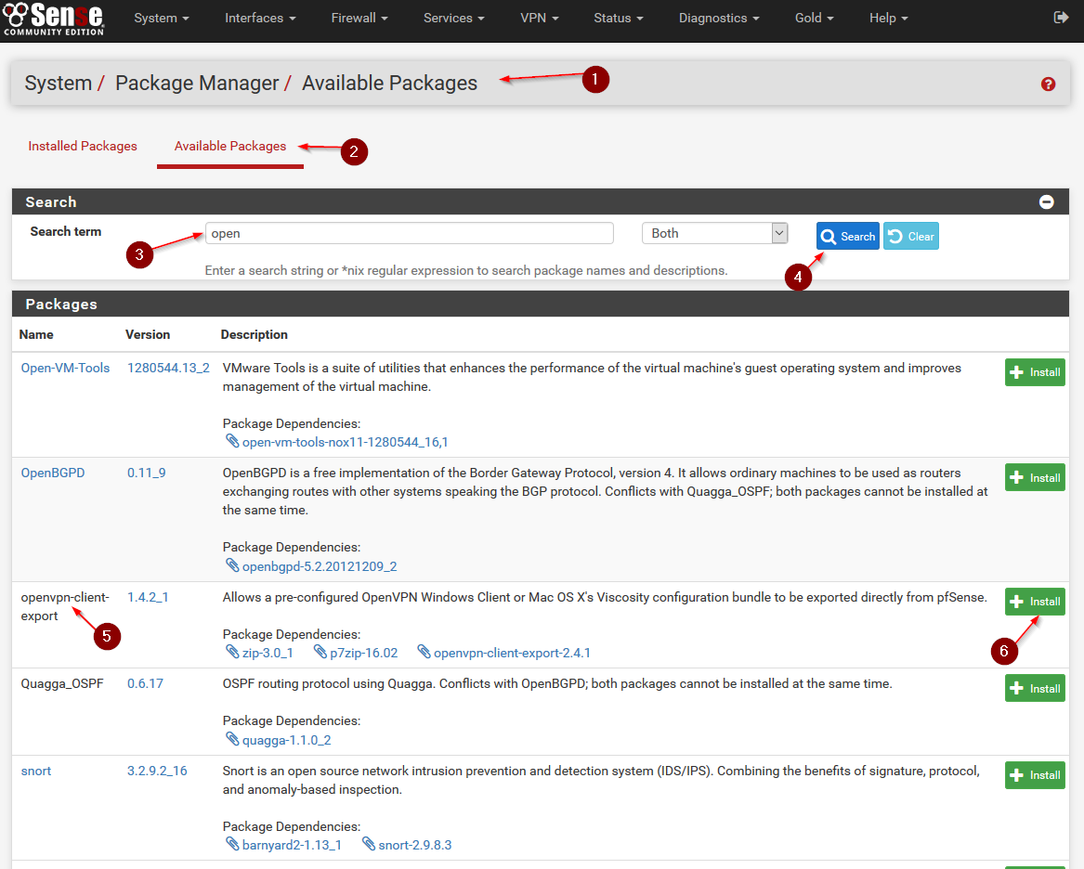Click the pfSense logo

(x=53, y=19)
